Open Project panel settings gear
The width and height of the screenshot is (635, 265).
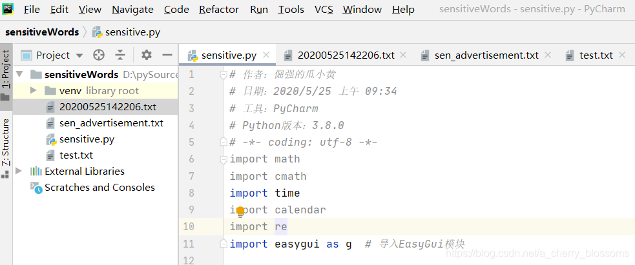[147, 55]
